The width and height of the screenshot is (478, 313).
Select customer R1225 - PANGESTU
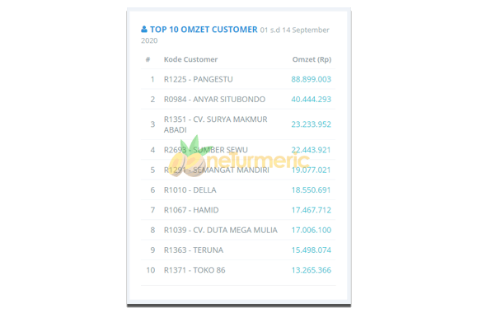pos(198,79)
